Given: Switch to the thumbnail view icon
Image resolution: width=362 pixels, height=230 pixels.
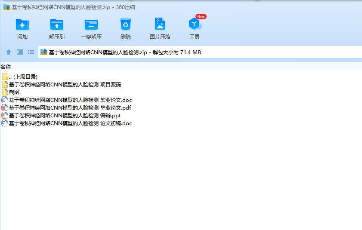Looking at the screenshot, I should (20, 52).
